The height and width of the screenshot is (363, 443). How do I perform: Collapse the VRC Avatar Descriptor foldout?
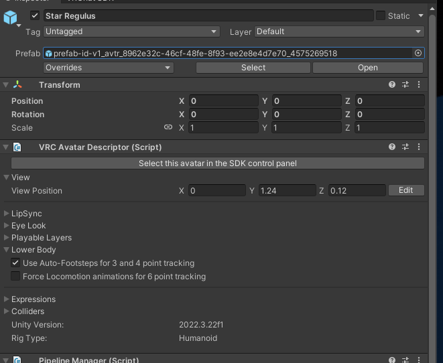click(5, 147)
